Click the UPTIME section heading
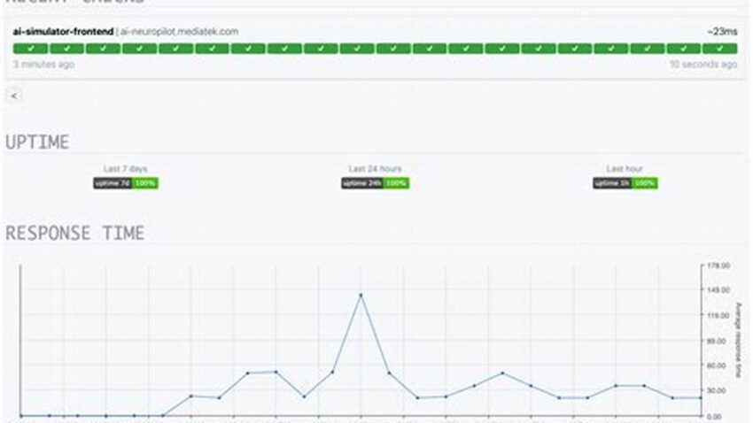This screenshot has height=423, width=753. (37, 142)
